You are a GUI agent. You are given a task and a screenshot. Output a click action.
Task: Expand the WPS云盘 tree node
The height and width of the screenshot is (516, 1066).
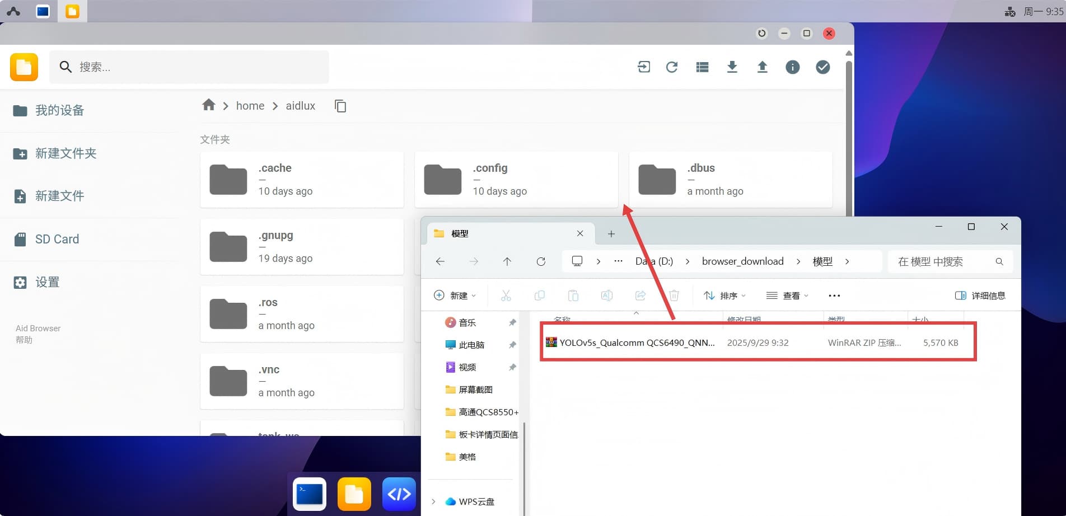[433, 501]
